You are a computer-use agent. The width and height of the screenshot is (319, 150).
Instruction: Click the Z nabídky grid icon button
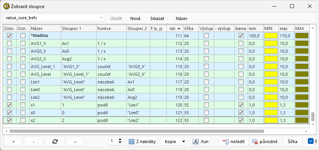click(143, 142)
